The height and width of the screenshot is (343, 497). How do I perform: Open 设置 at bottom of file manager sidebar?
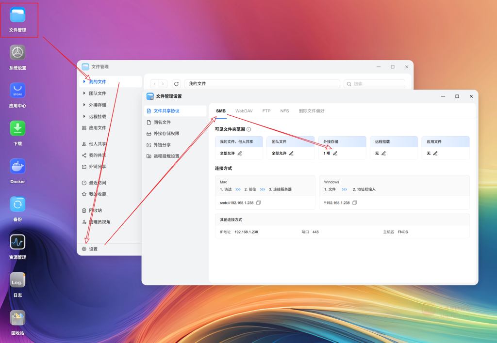pyautogui.click(x=93, y=249)
